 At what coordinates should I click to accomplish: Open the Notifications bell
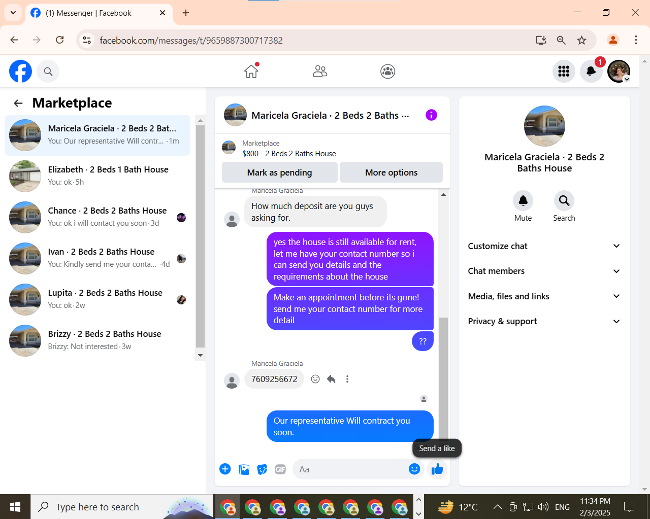[591, 72]
